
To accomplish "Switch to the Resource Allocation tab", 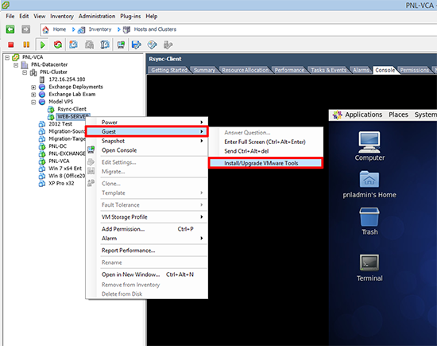I will (x=245, y=70).
